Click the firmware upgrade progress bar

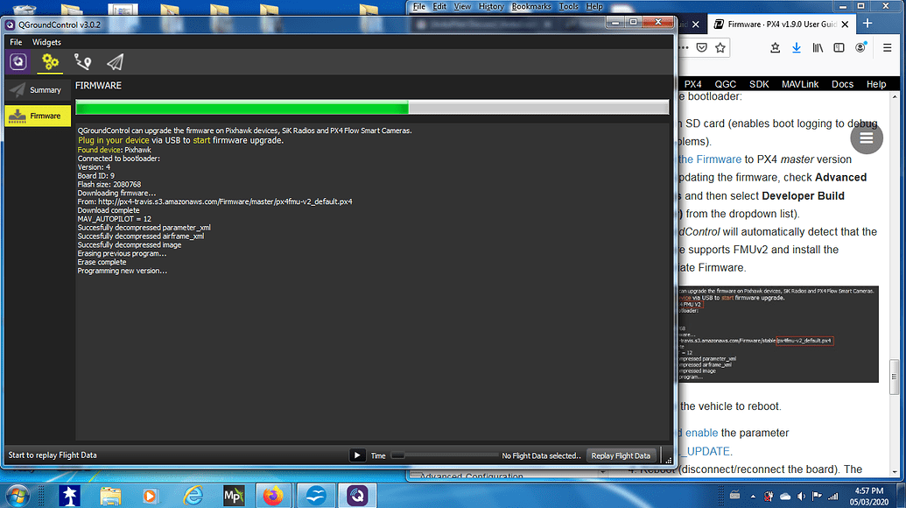(x=372, y=107)
